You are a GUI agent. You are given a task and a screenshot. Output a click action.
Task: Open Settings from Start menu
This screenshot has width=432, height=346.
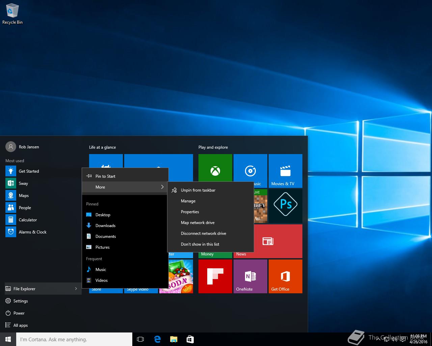tap(43, 301)
